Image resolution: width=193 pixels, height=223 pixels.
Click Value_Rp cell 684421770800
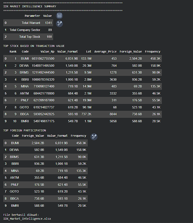(44, 93)
